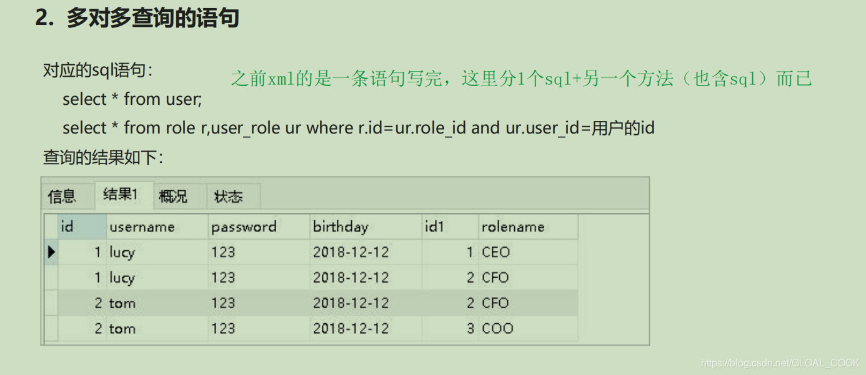Select the rolename column header
Image resolution: width=866 pixels, height=375 pixels.
tap(512, 226)
